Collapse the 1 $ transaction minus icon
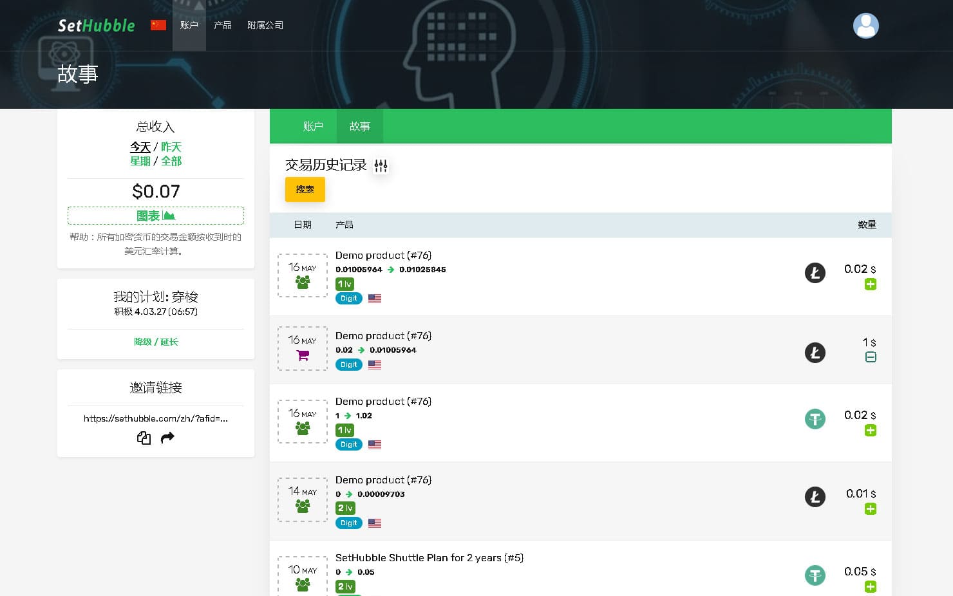Image resolution: width=953 pixels, height=596 pixels. pos(870,357)
